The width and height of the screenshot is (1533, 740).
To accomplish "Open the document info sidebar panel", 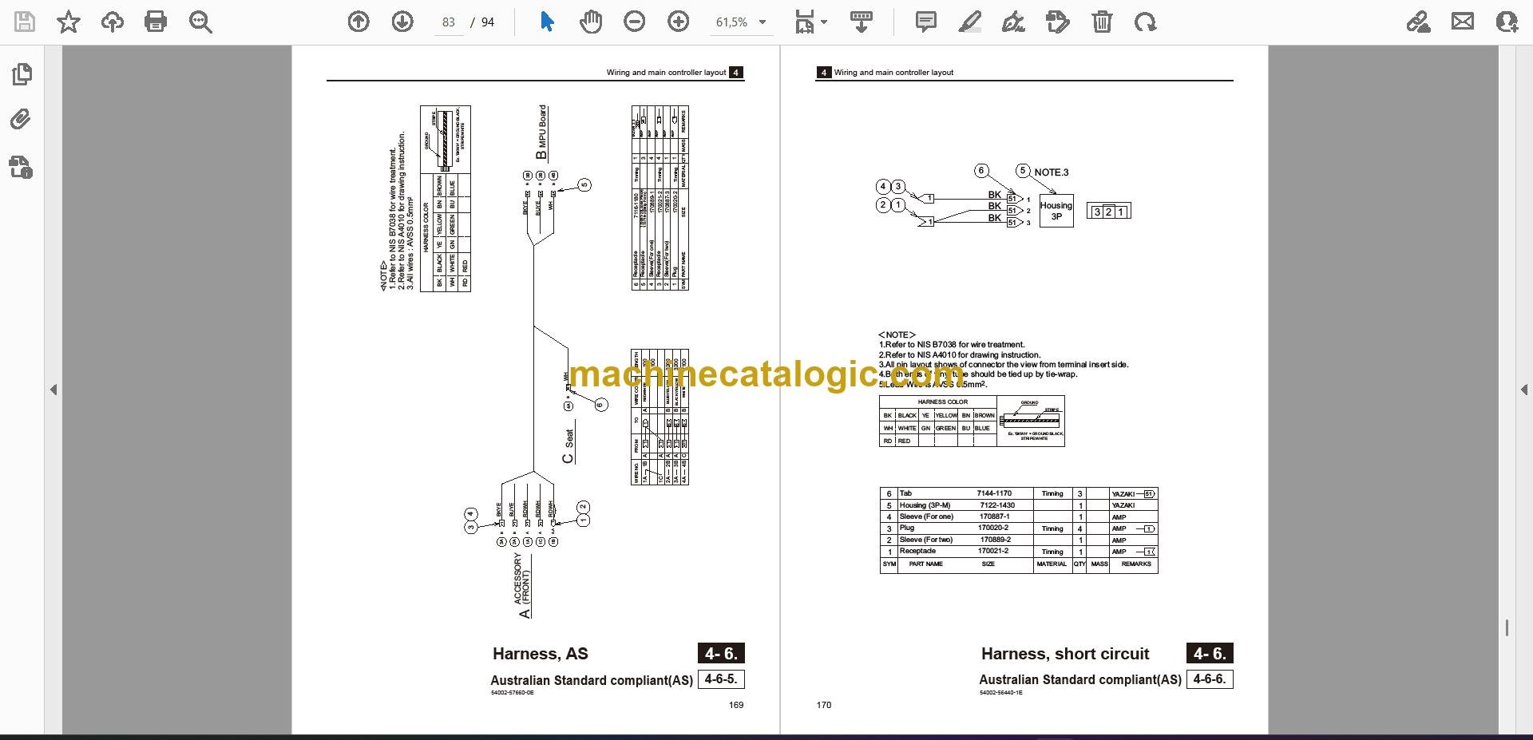I will [21, 167].
